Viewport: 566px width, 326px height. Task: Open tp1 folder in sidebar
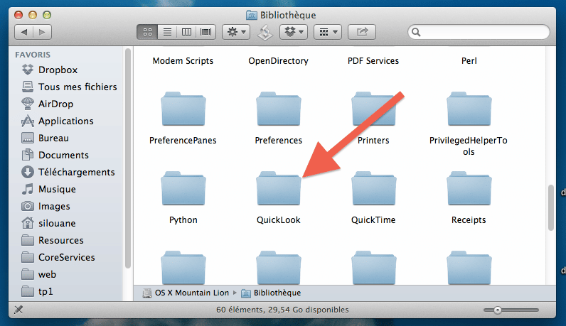click(37, 291)
